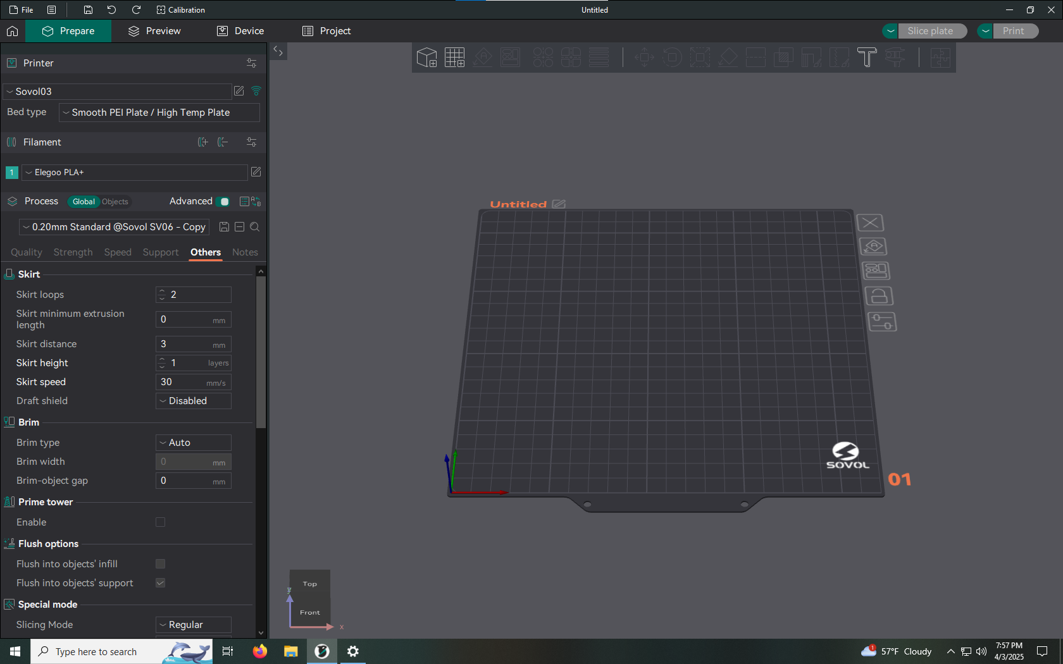Open plate settings sliders icon
The height and width of the screenshot is (664, 1063).
[x=881, y=322]
